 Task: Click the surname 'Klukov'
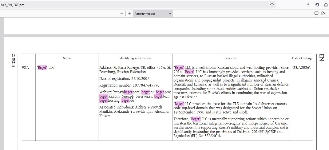pyautogui.click(x=105, y=116)
